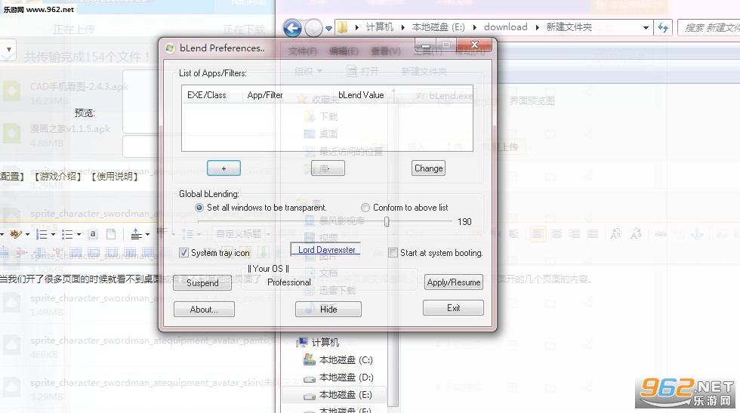Open the About... dialog

pyautogui.click(x=204, y=309)
